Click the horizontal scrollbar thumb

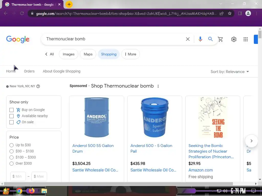(x=118, y=184)
